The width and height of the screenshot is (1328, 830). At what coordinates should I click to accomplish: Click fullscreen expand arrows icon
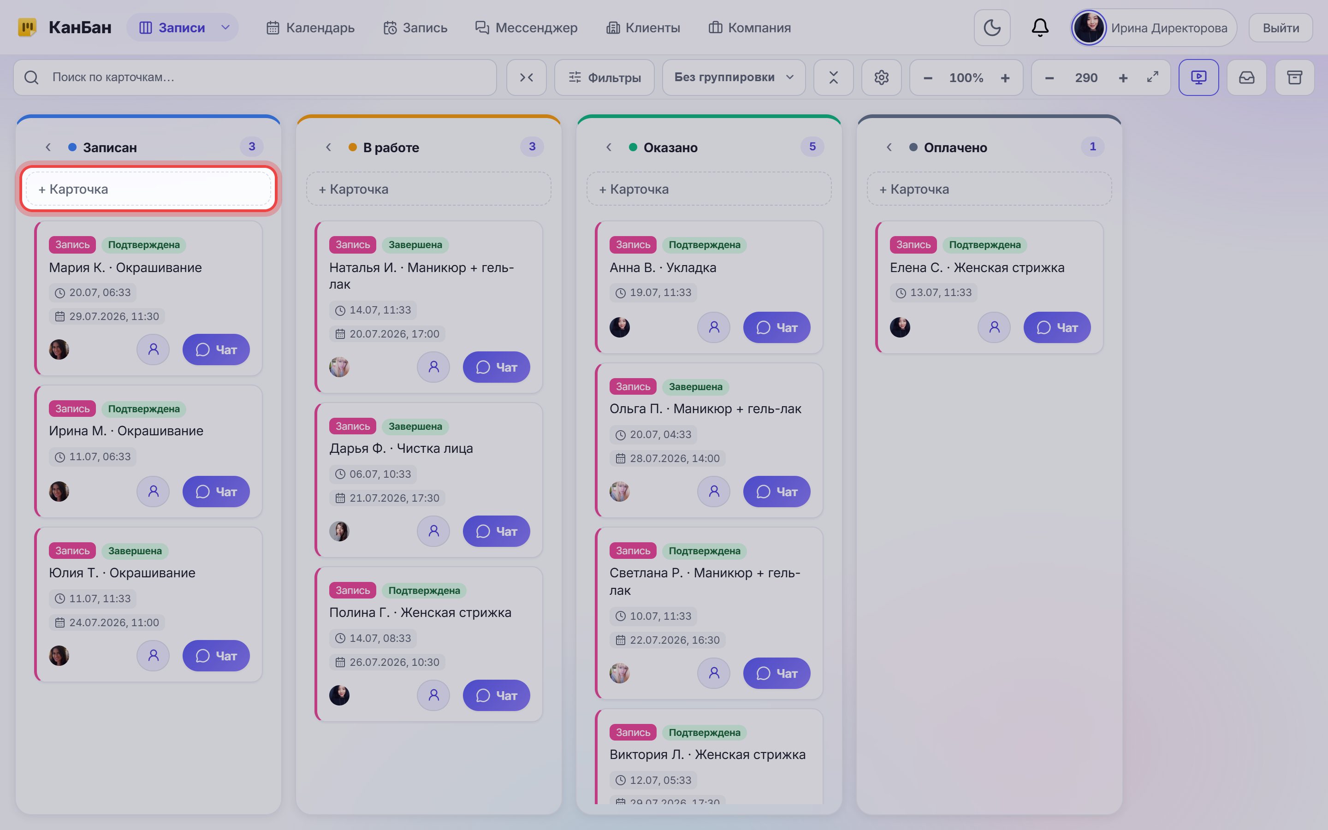[1152, 77]
